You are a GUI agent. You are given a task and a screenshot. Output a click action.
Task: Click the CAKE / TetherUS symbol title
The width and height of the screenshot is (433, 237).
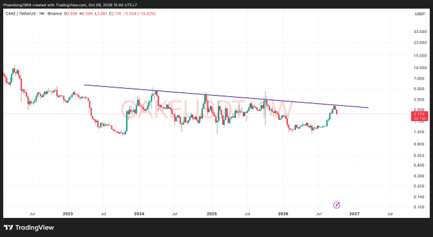[20, 13]
